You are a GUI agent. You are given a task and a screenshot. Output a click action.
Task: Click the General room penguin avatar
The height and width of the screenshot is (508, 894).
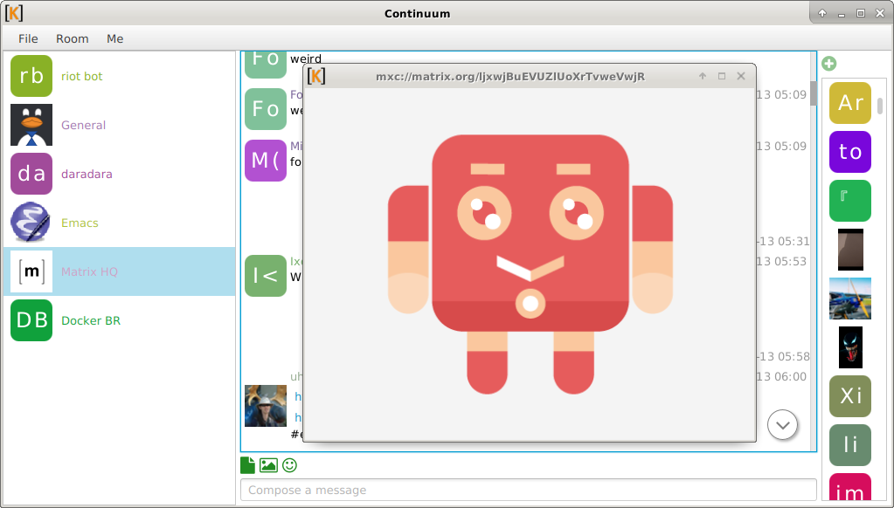(x=31, y=125)
